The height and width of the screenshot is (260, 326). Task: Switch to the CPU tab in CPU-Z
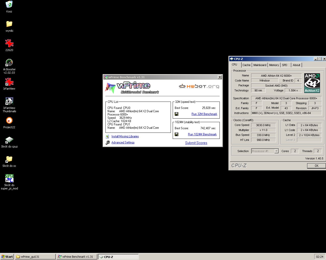point(235,64)
